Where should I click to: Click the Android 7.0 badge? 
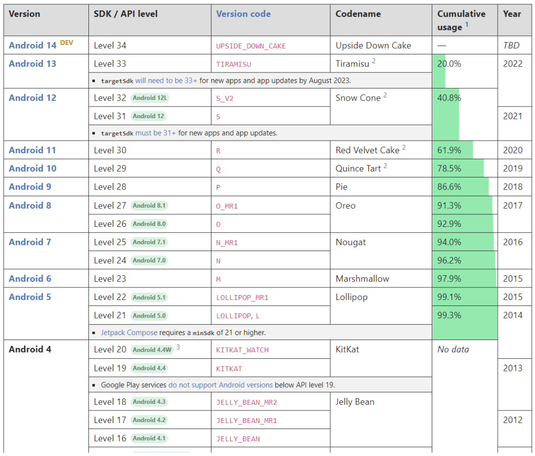click(149, 261)
